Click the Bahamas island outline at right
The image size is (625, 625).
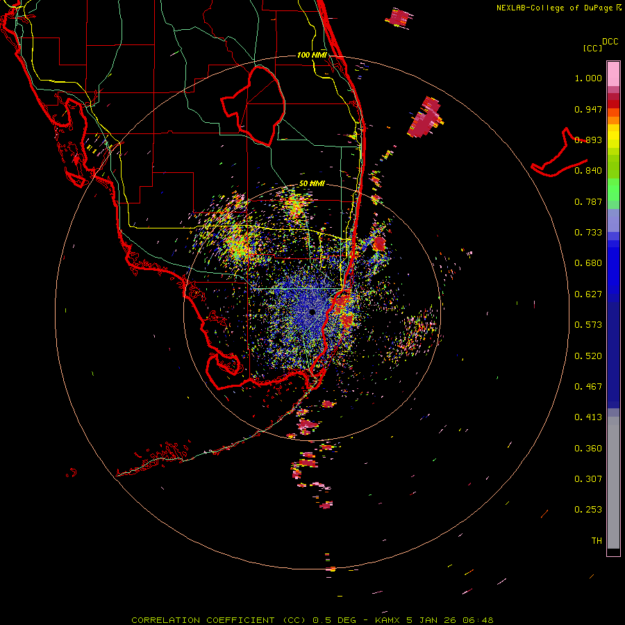click(560, 153)
